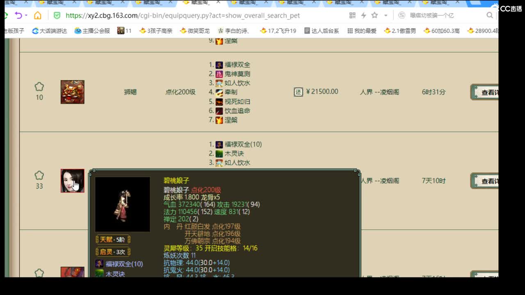
Task: Focus the xy2.cbg.163.com address bar
Action: [x=183, y=16]
